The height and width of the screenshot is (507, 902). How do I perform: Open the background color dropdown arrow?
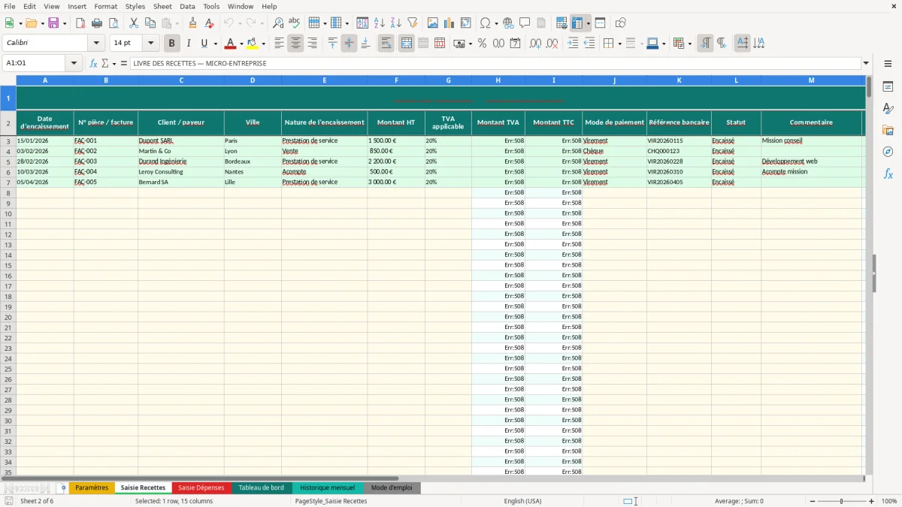tap(263, 44)
